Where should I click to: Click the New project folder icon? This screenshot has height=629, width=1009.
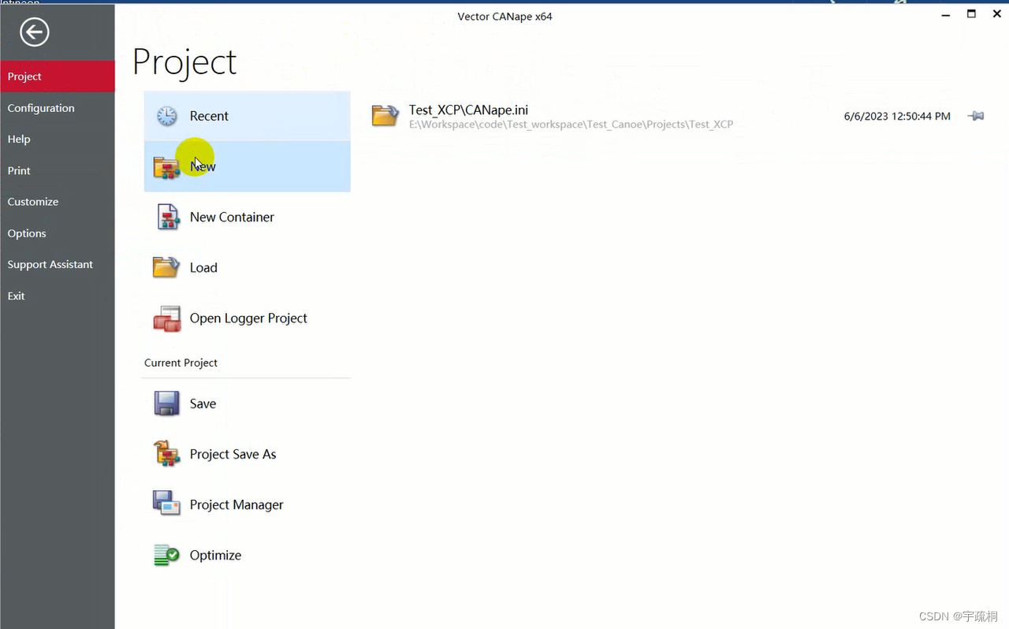click(166, 167)
